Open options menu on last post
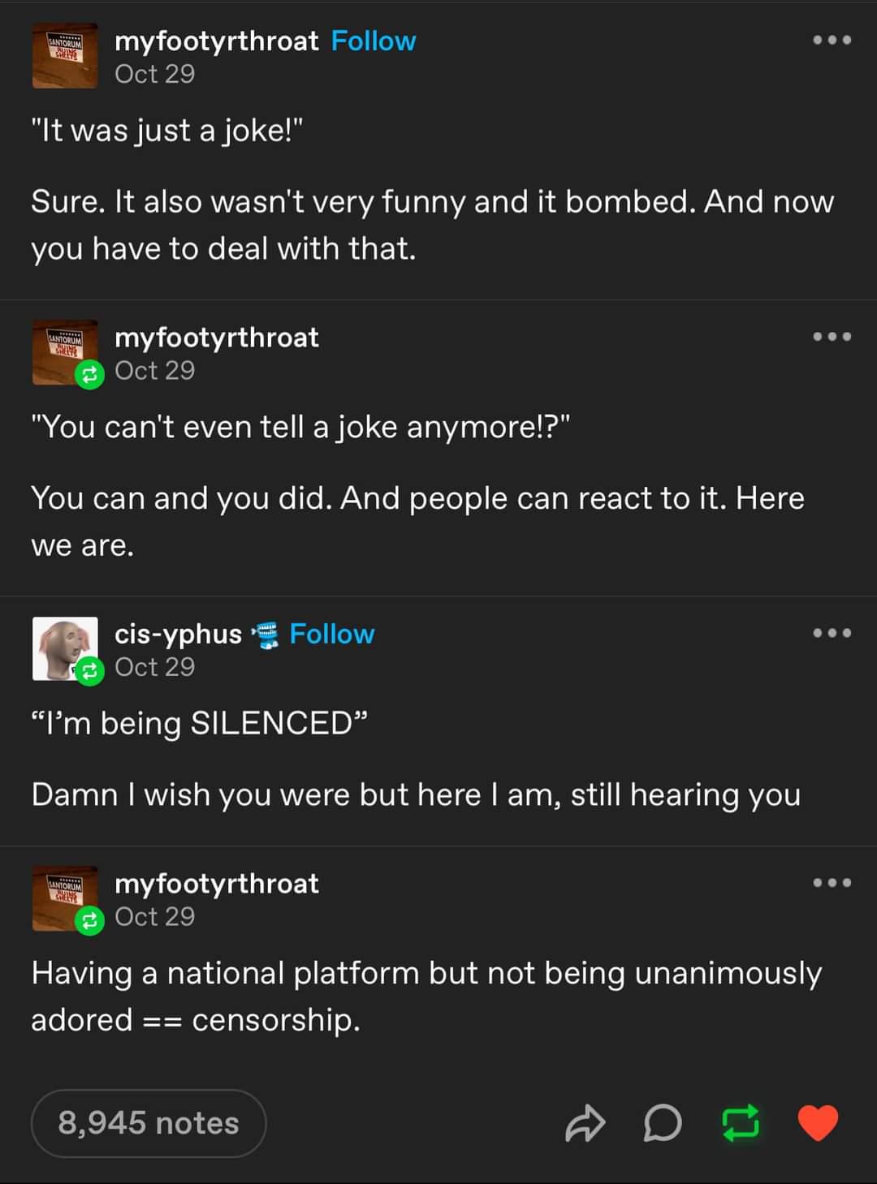This screenshot has width=877, height=1184. pyautogui.click(x=832, y=882)
